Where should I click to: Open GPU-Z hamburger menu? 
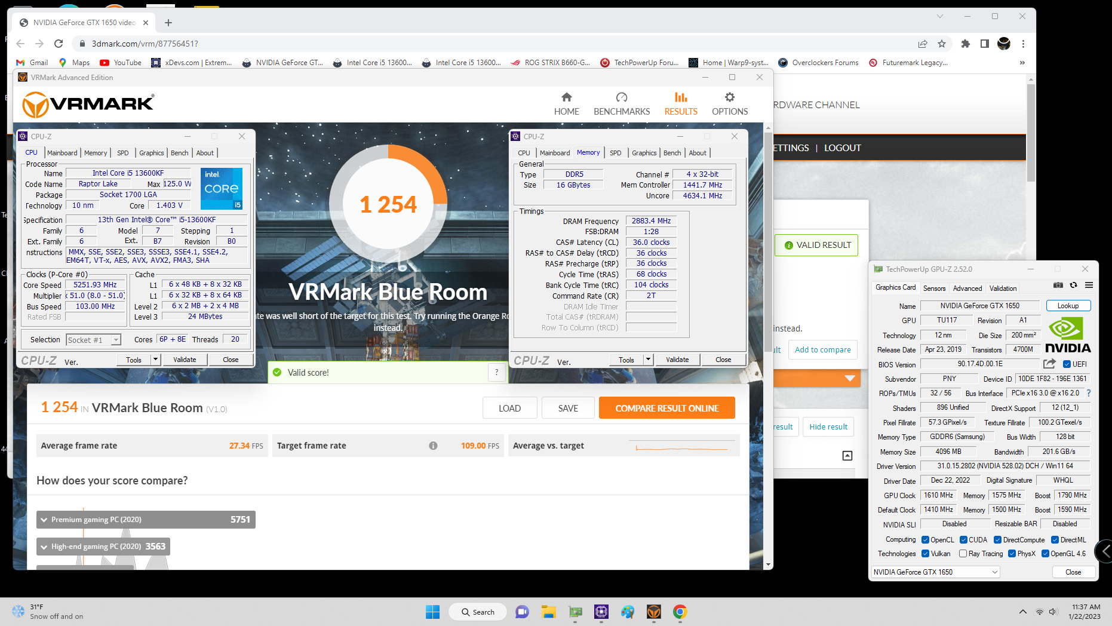(1089, 286)
